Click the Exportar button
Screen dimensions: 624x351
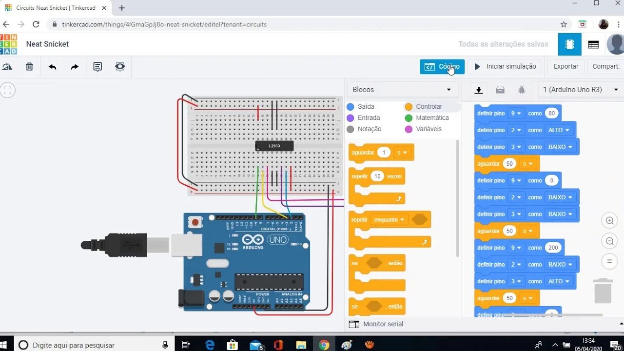tap(566, 67)
